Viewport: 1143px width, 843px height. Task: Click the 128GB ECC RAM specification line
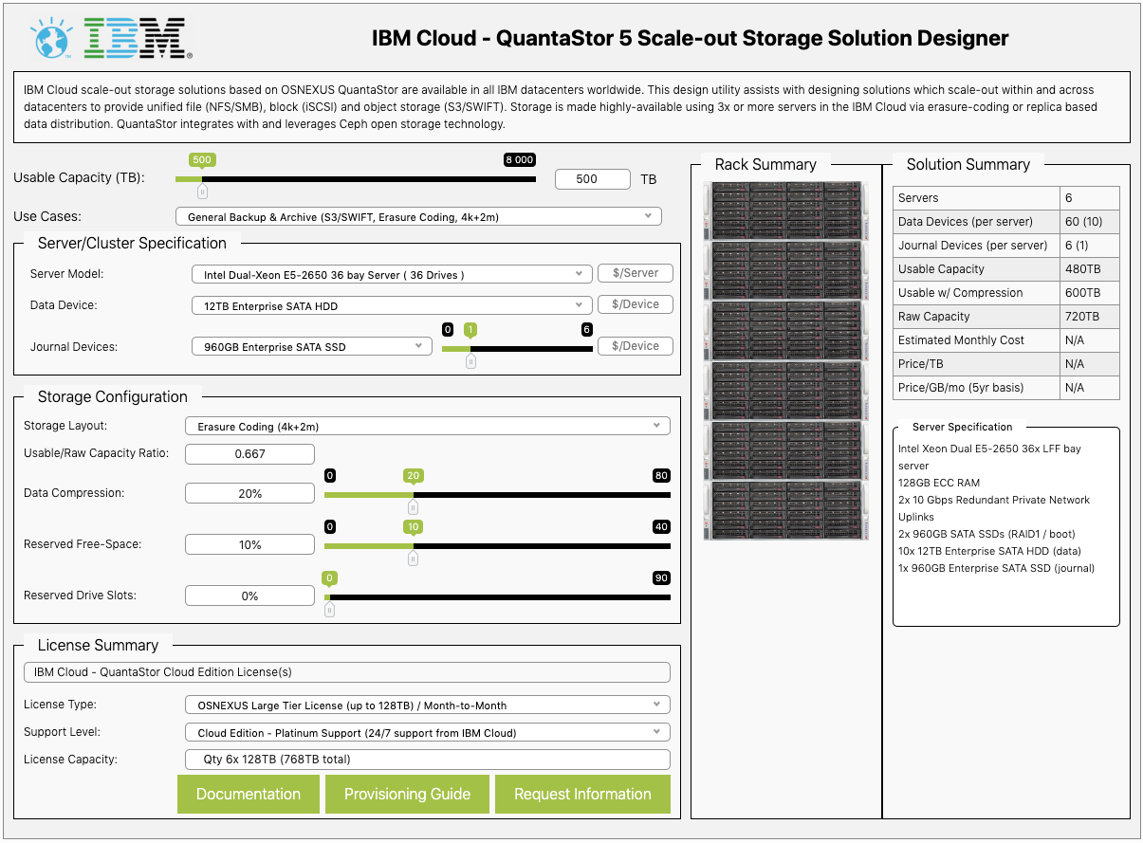coord(939,483)
